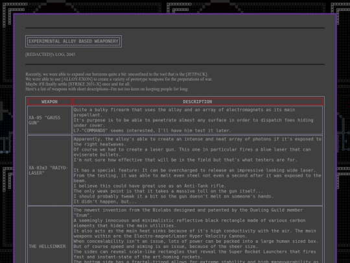350x263 pixels.
Task: Click the line "When concealability isn't an issue"
Action: 196,242
